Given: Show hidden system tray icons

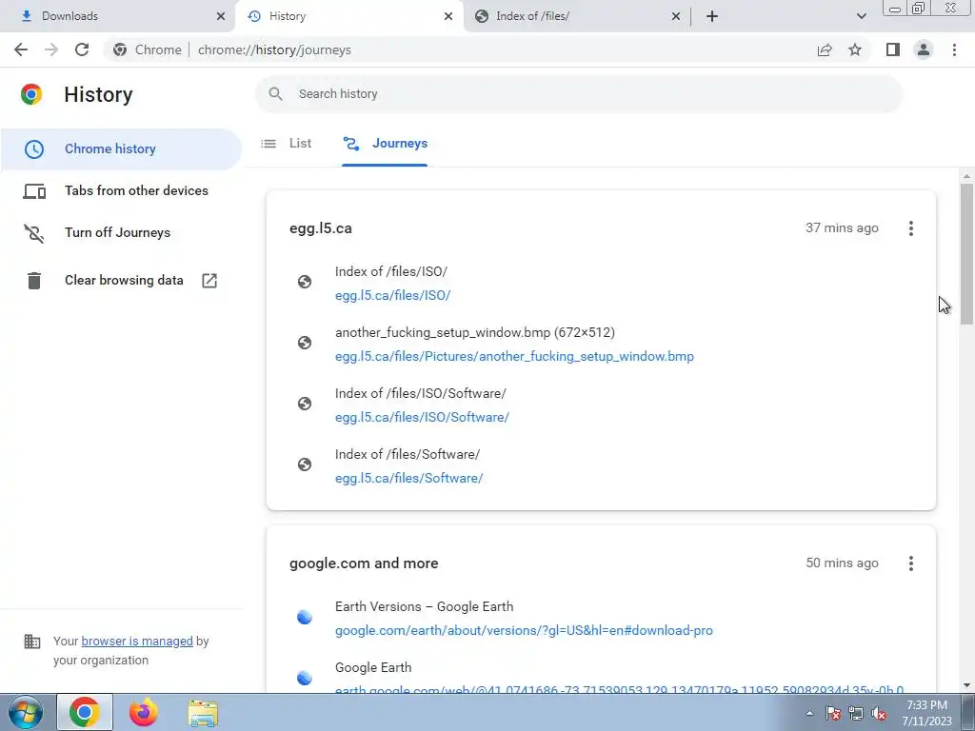Looking at the screenshot, I should tap(809, 713).
